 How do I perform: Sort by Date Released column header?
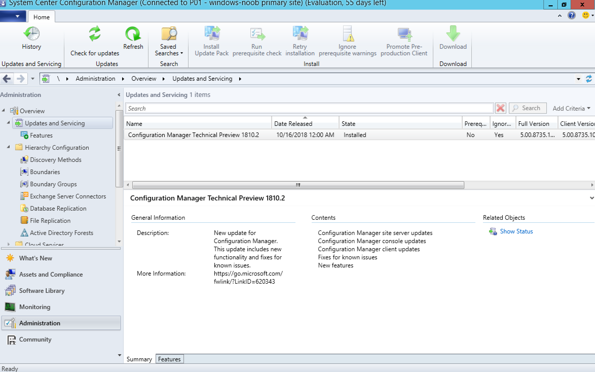tap(305, 124)
